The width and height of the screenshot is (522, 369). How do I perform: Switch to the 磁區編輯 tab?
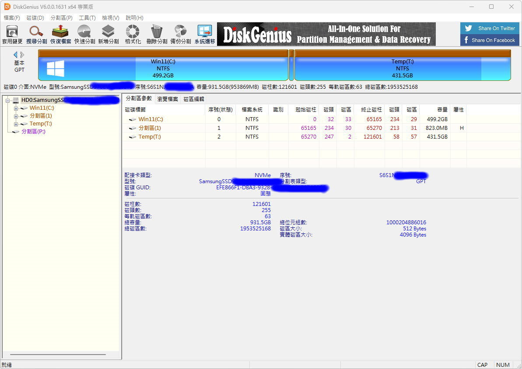[x=194, y=99]
